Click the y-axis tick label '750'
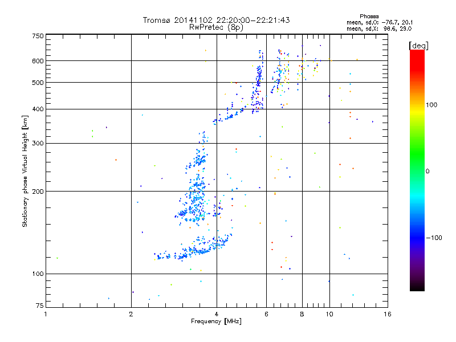Screen dimensions: 456x342 [38, 36]
